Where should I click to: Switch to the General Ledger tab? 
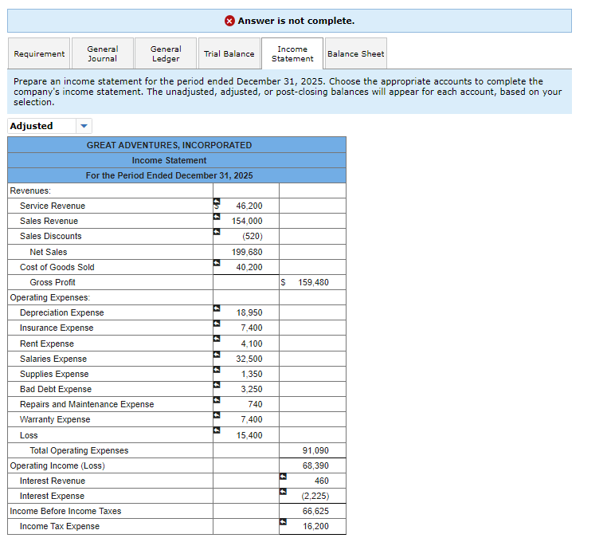166,53
